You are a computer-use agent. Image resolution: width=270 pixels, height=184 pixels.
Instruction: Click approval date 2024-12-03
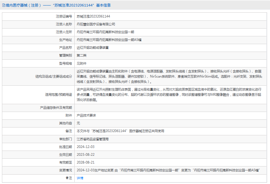[86, 147]
